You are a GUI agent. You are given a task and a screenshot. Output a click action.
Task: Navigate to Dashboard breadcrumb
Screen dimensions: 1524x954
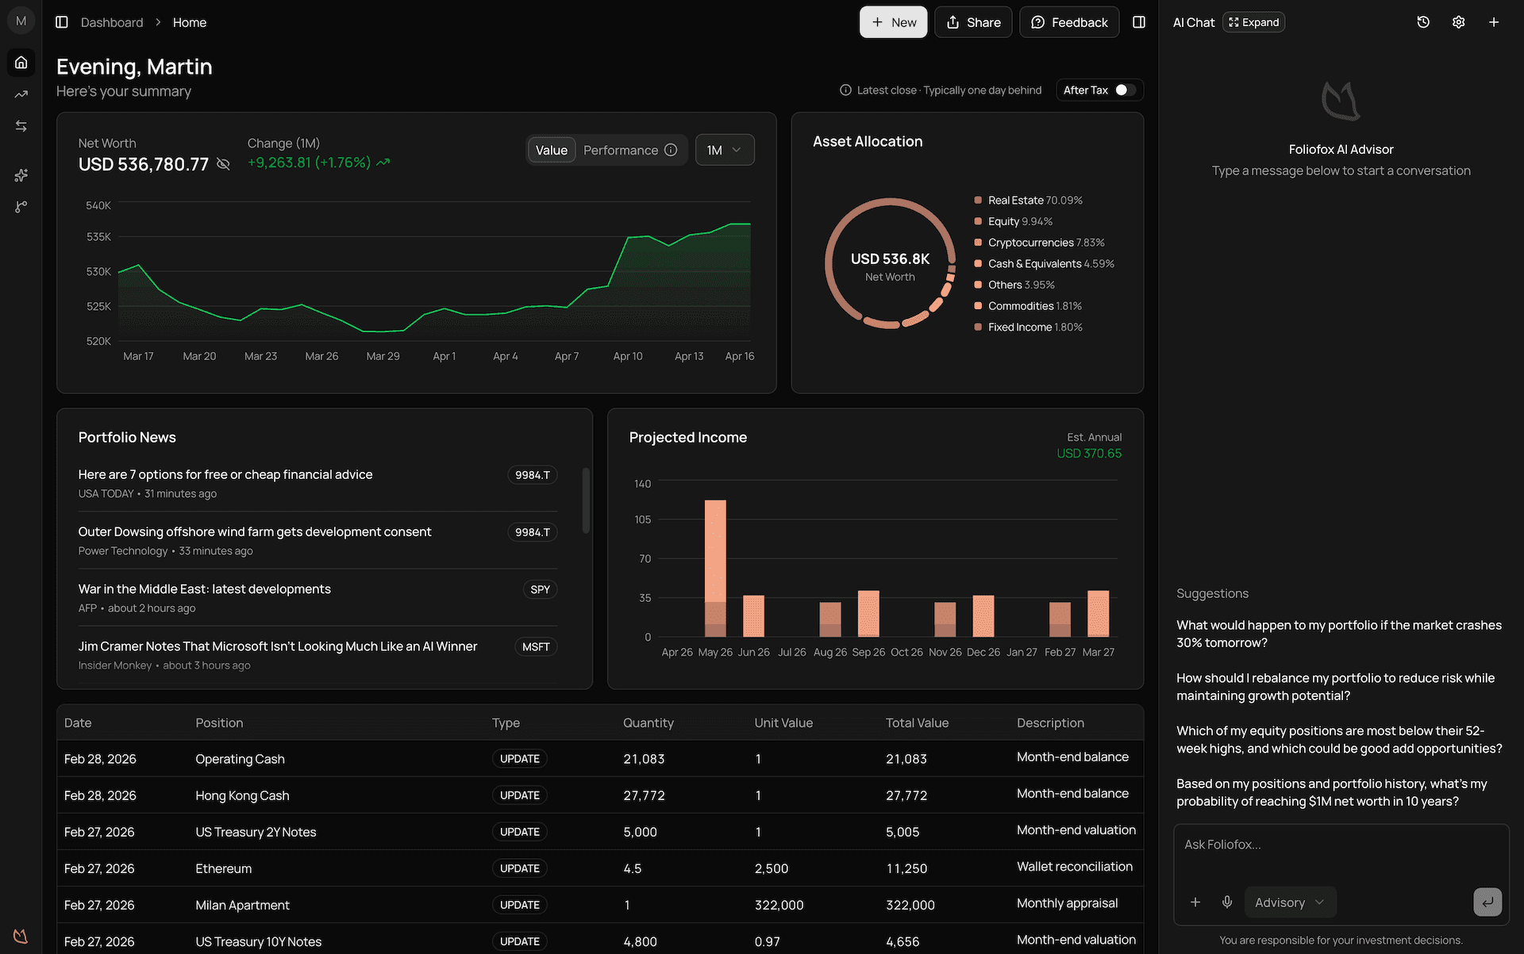pos(112,22)
